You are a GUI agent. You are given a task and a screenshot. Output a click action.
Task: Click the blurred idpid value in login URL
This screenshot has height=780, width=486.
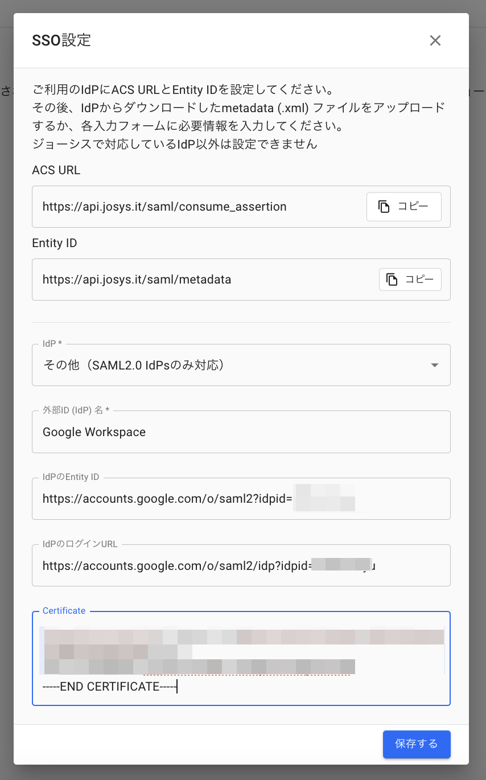[341, 565]
